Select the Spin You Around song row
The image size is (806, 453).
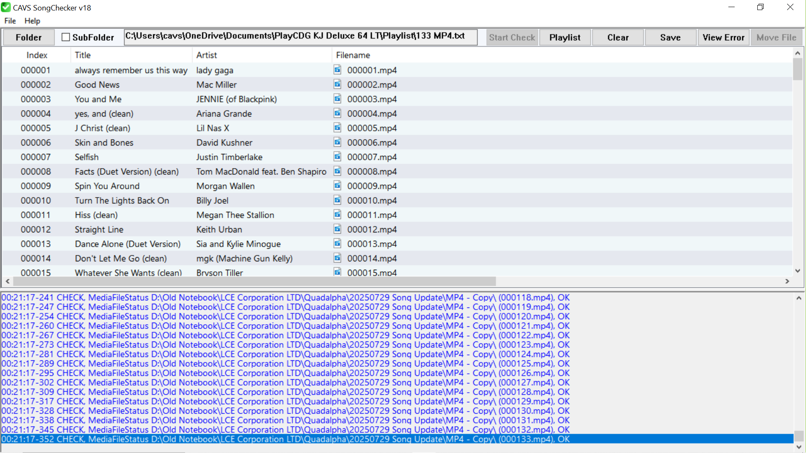coord(107,186)
